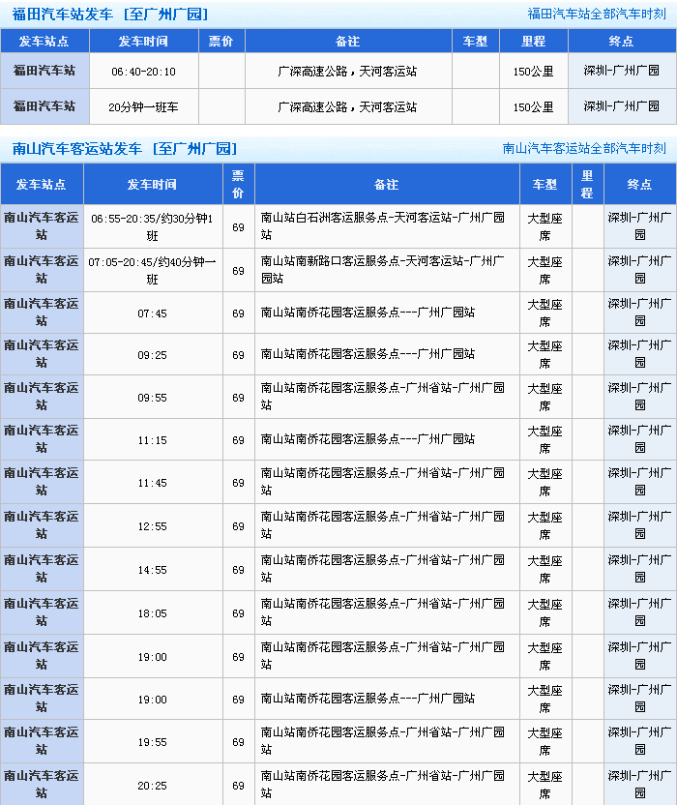
Task: Open the 南山汽车客运站全部汽车时刻 link
Action: 584,148
